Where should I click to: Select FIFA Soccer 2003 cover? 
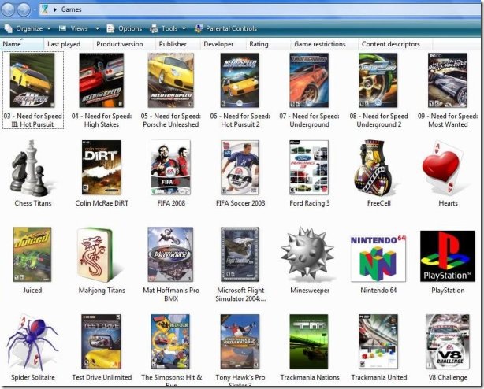click(x=240, y=168)
